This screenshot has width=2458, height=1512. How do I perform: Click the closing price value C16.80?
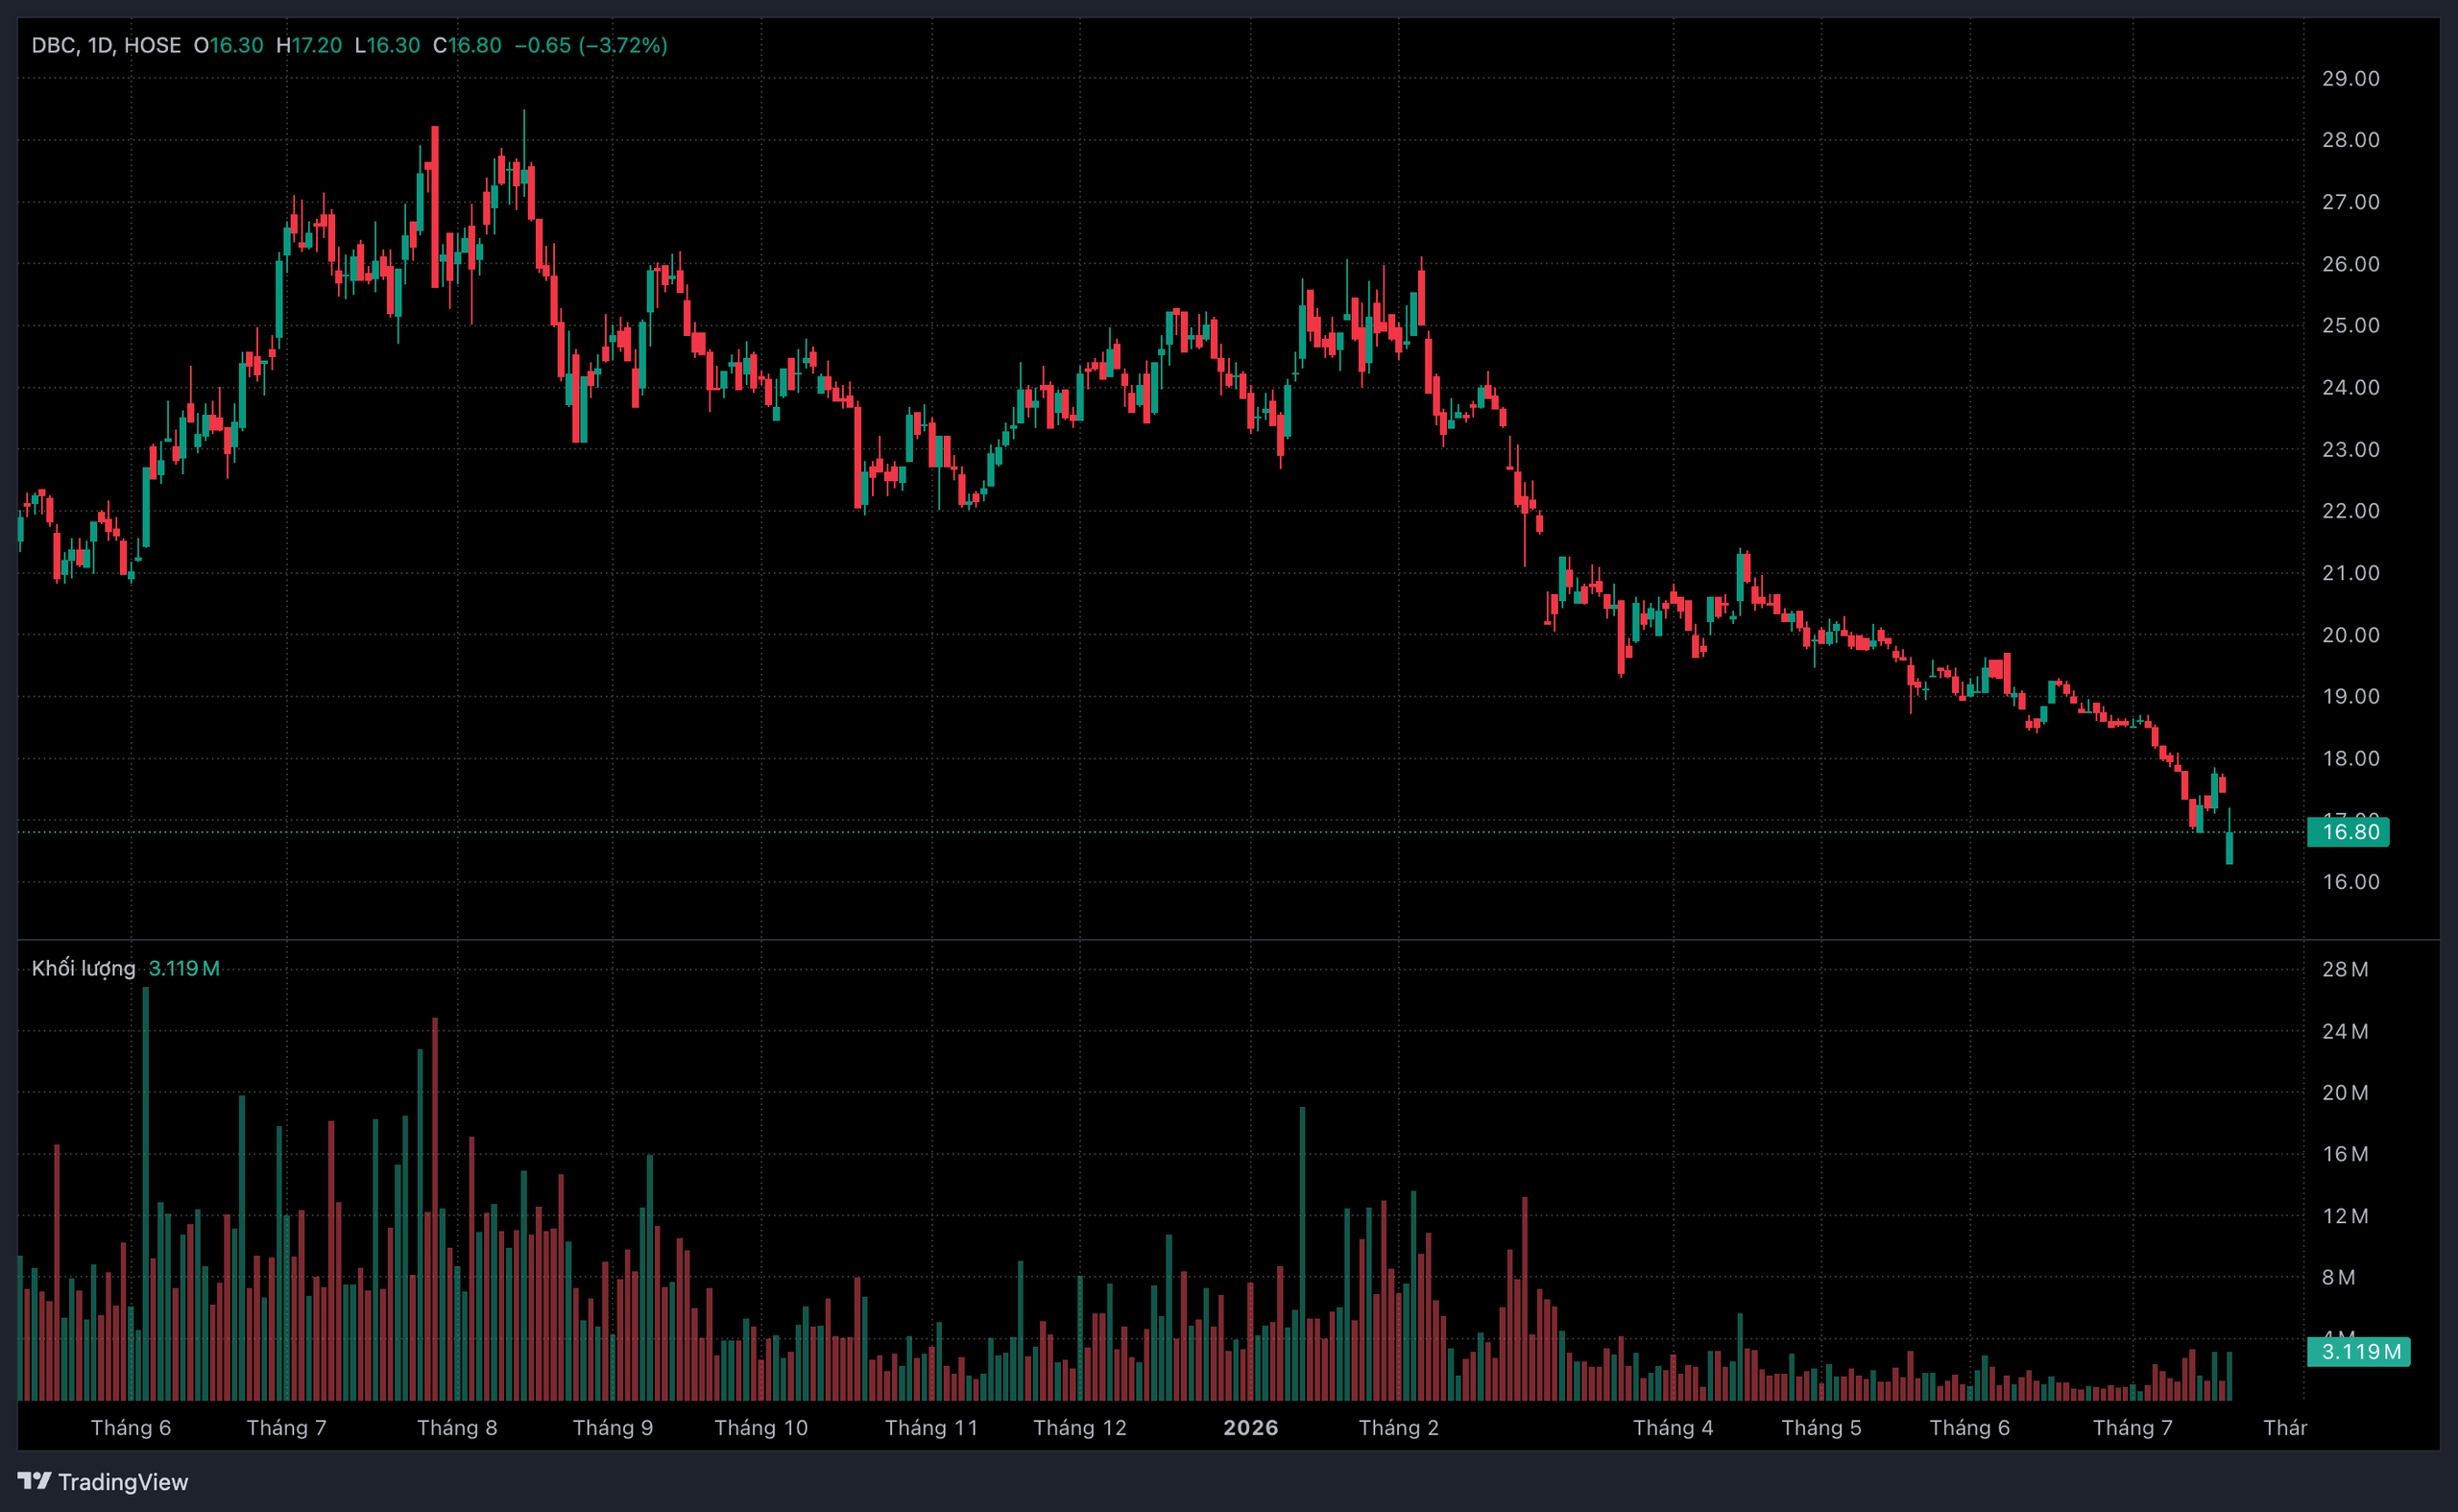coord(467,45)
